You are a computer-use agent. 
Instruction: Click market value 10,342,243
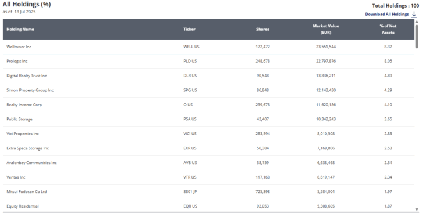(326, 119)
